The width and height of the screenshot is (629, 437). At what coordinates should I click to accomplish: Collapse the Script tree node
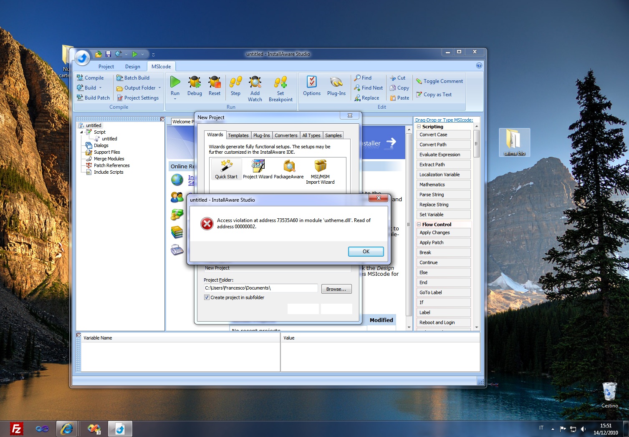(x=82, y=132)
